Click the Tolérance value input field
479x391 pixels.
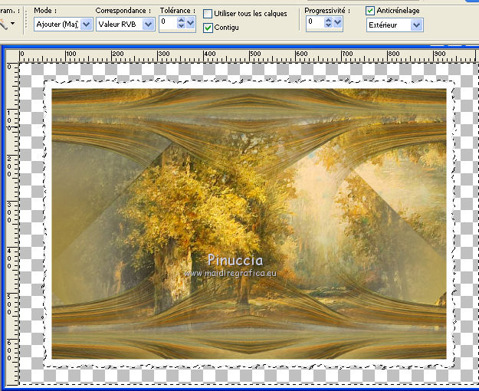pyautogui.click(x=168, y=23)
